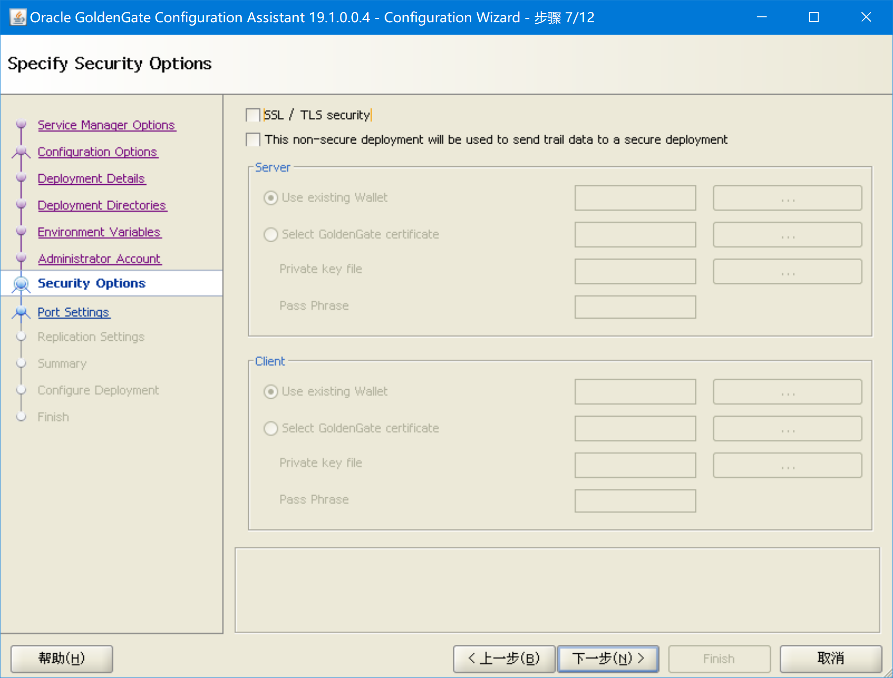
Task: Click the disabled Finish button at bottom
Action: coord(719,659)
